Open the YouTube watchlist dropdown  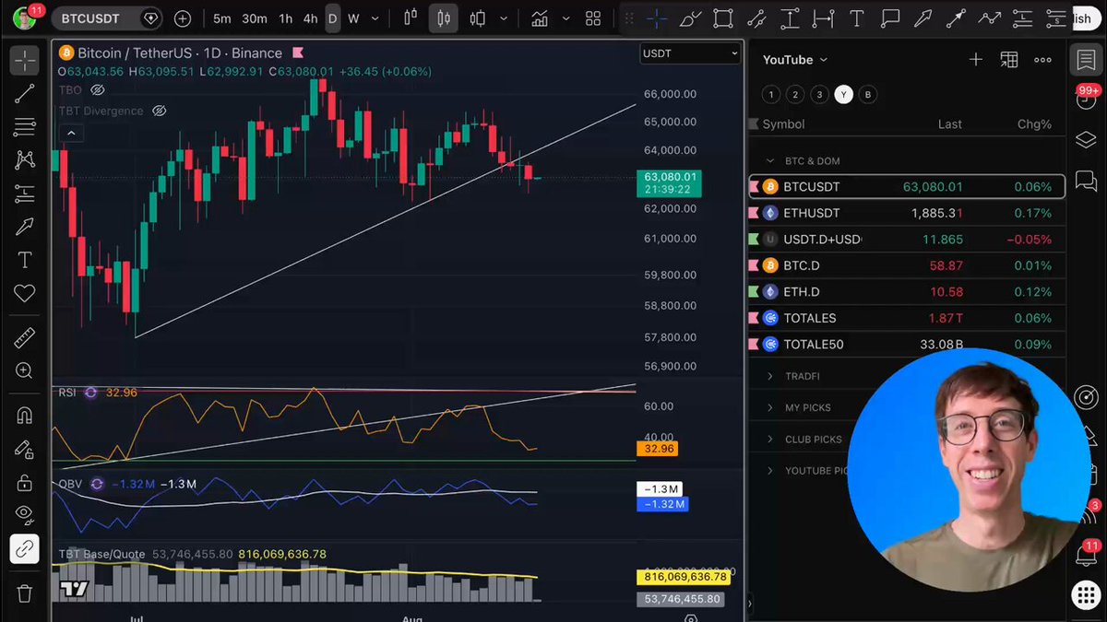point(795,60)
